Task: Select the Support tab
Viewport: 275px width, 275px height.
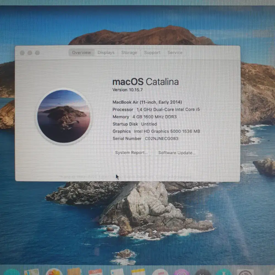Action: pos(152,53)
